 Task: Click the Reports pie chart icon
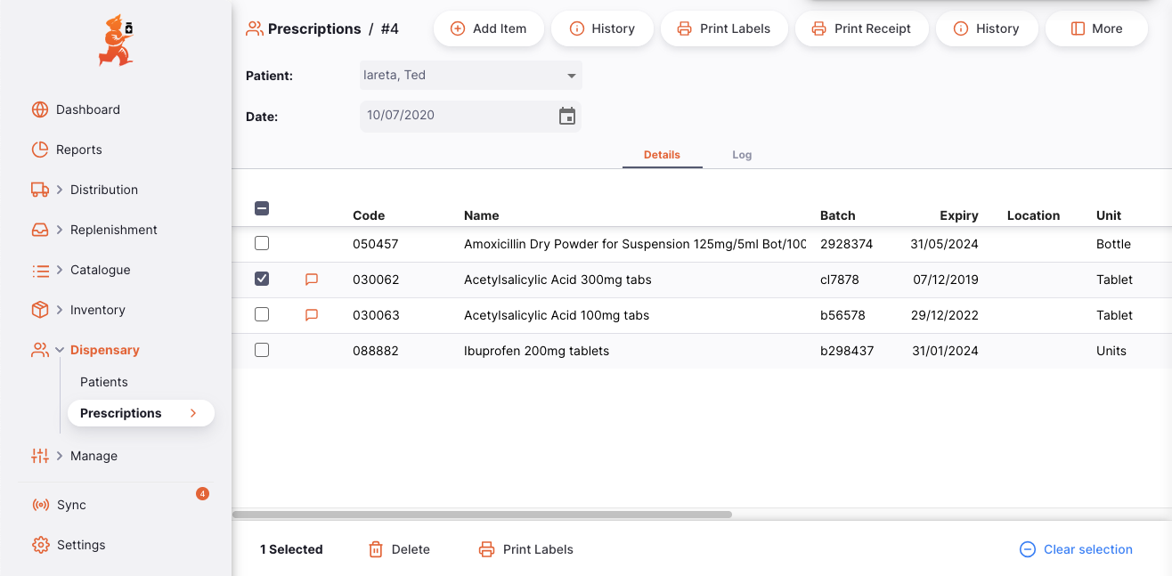tap(40, 150)
